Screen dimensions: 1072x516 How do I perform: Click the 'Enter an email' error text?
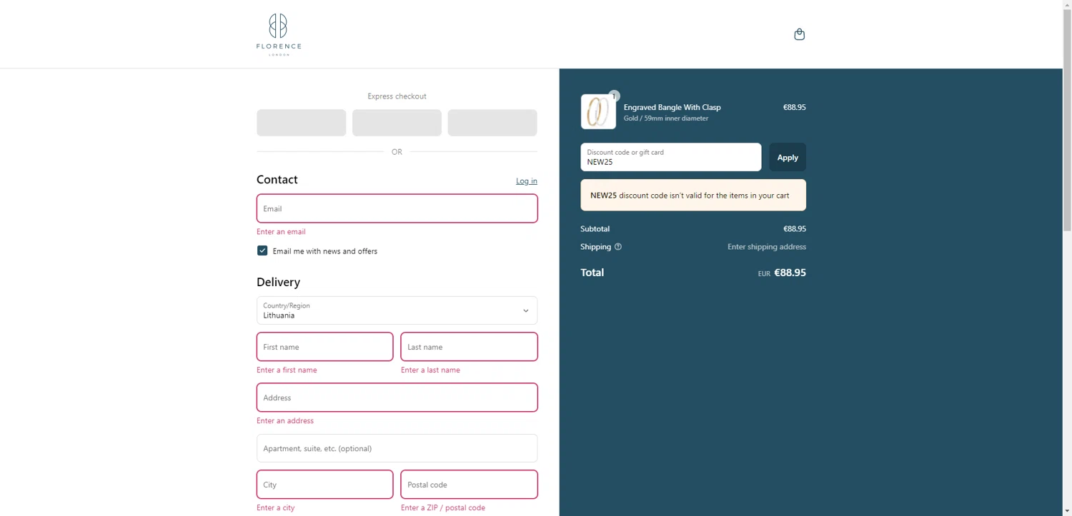pos(281,232)
